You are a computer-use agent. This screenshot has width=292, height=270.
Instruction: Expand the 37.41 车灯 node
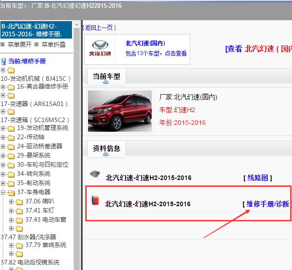11,211
